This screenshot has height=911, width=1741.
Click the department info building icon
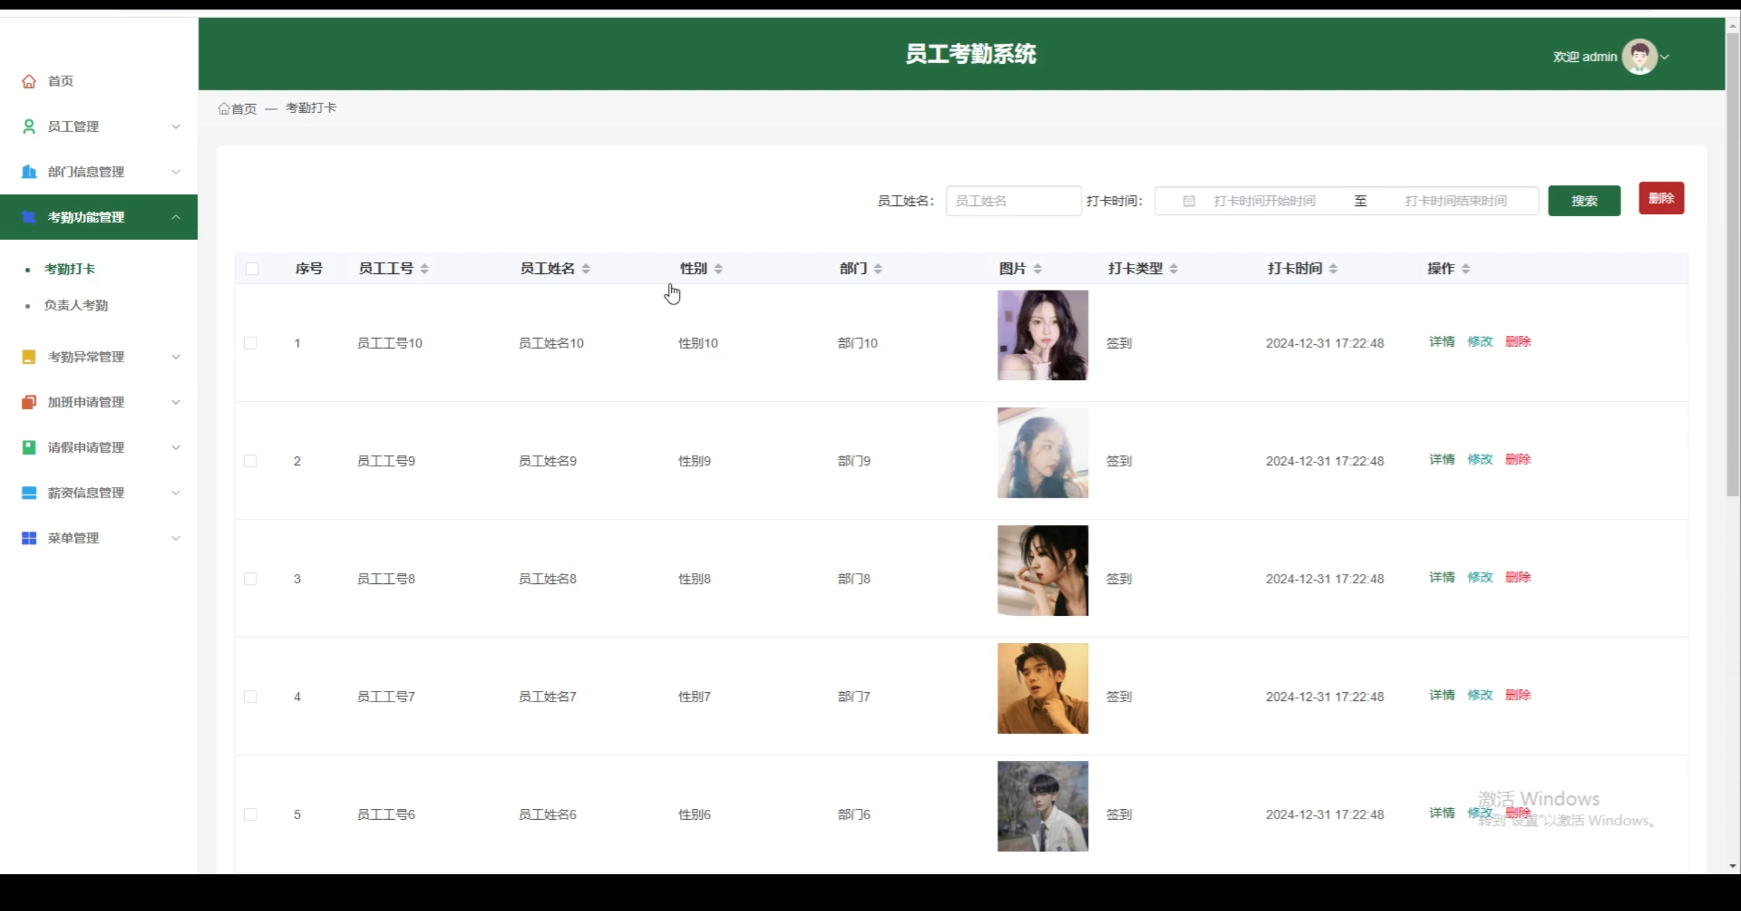29,171
